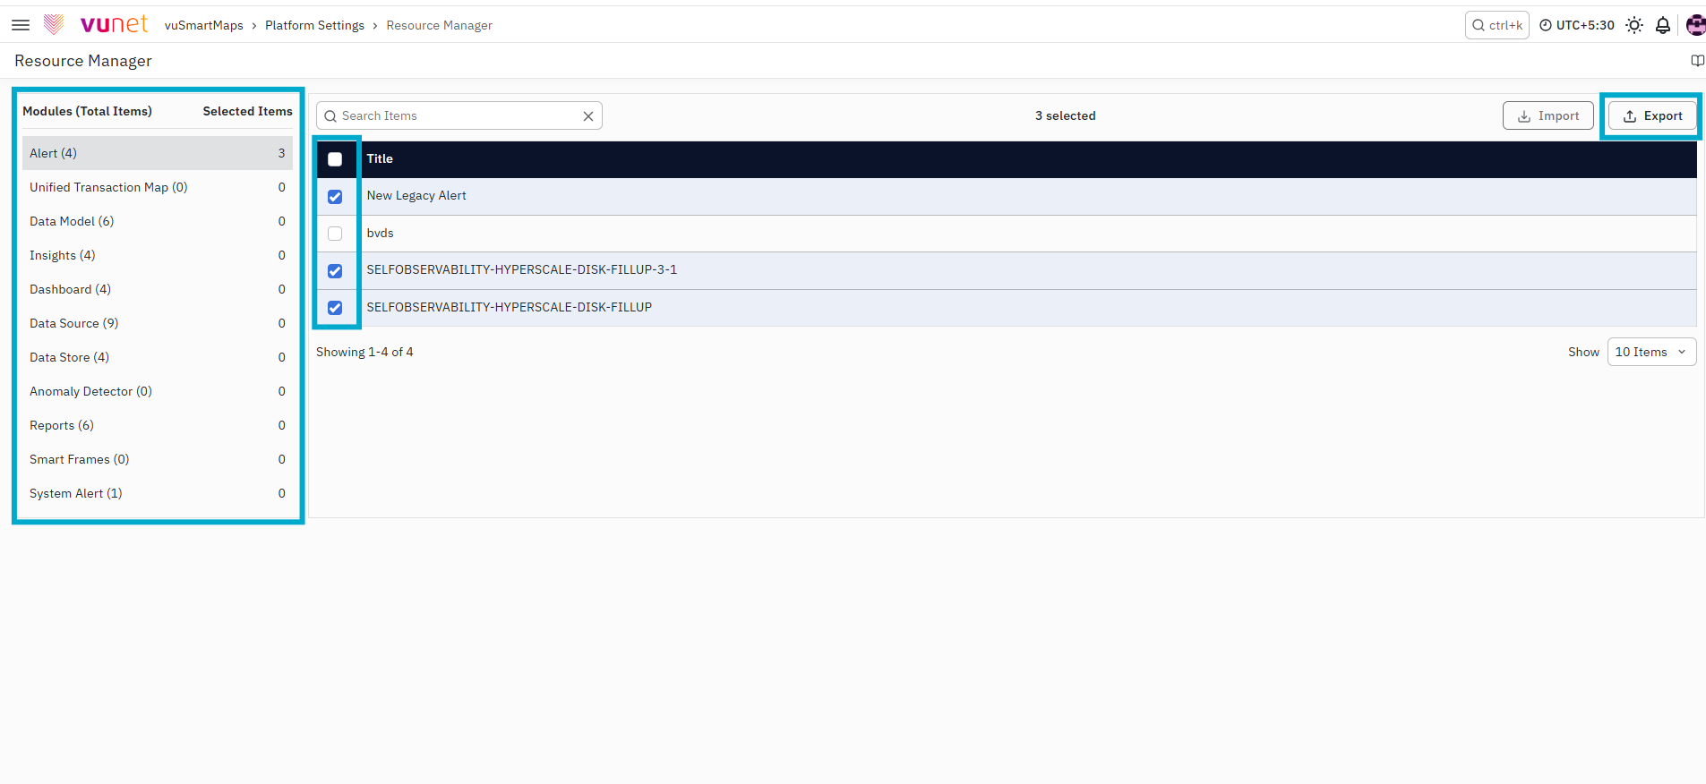Click the 3 selected label
The width and height of the screenshot is (1706, 784).
click(x=1065, y=115)
